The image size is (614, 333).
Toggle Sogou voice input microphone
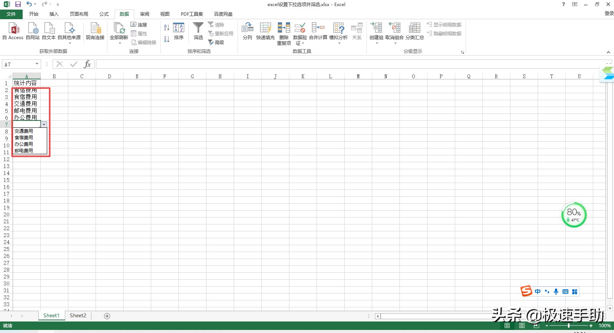click(x=556, y=292)
